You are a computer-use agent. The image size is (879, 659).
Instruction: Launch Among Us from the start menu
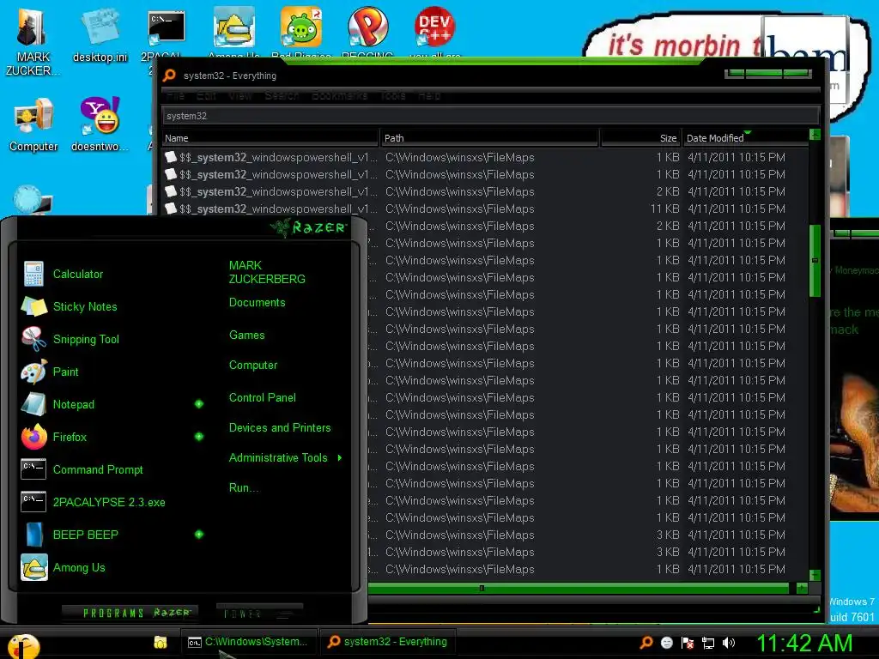[79, 567]
